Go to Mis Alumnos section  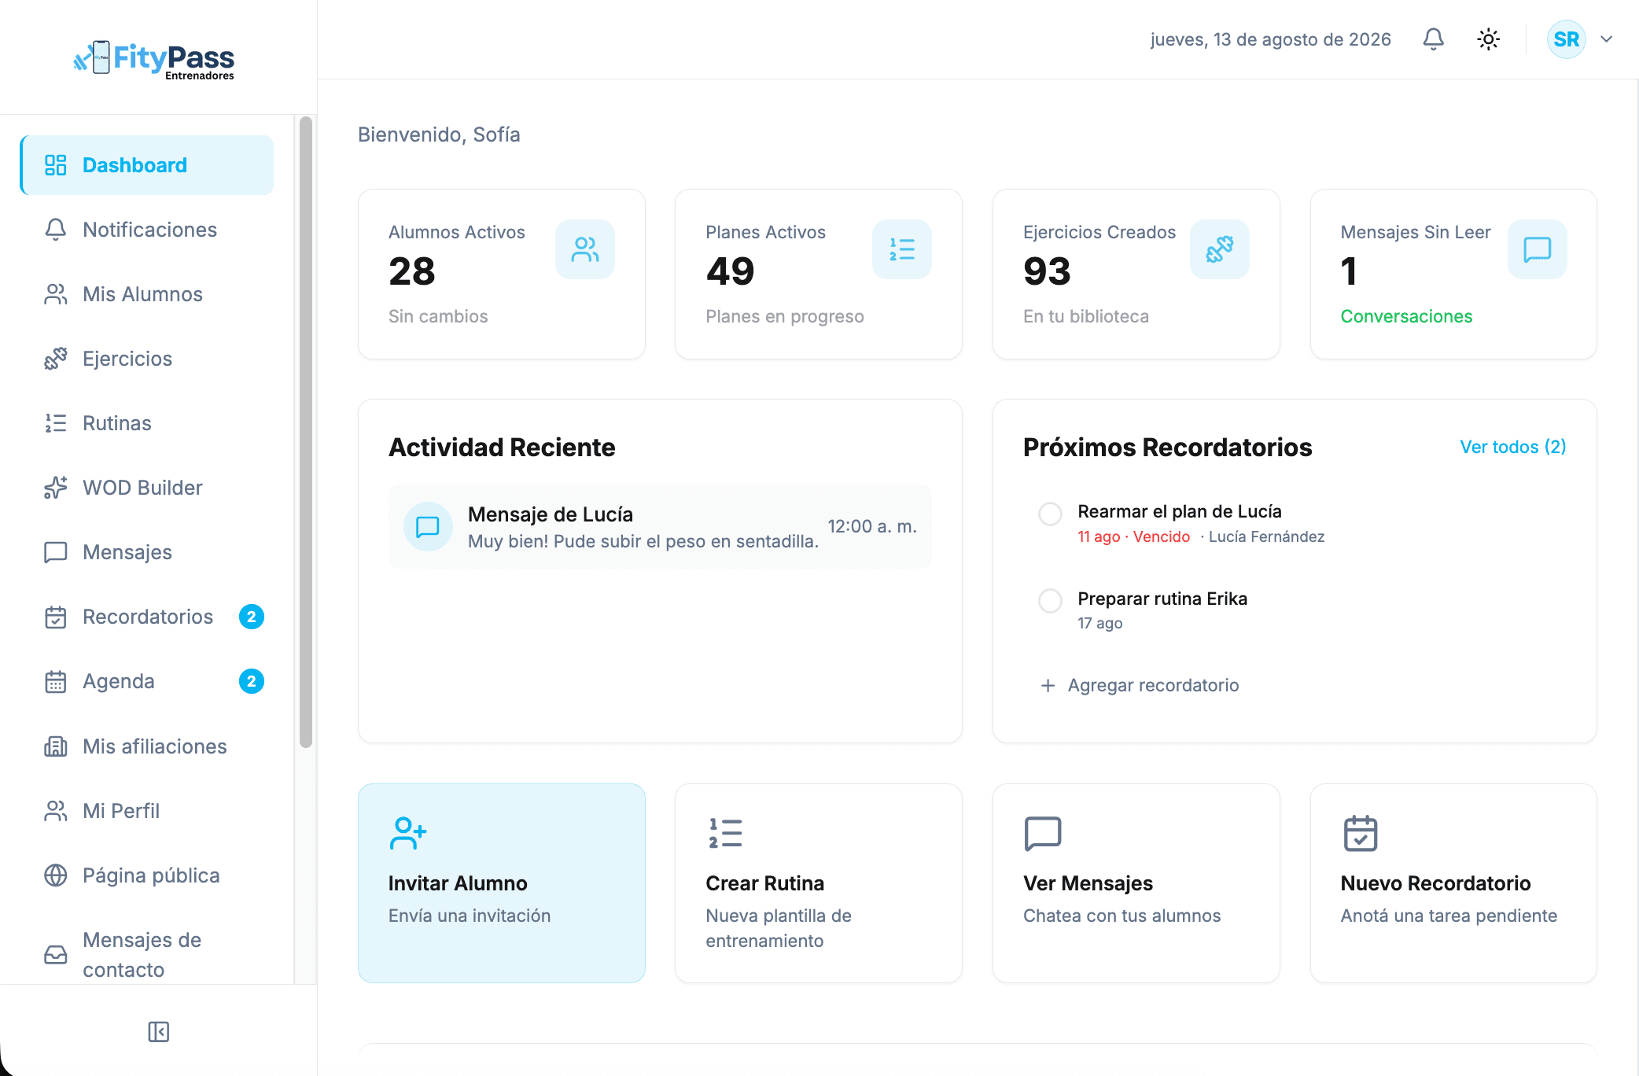click(x=147, y=294)
